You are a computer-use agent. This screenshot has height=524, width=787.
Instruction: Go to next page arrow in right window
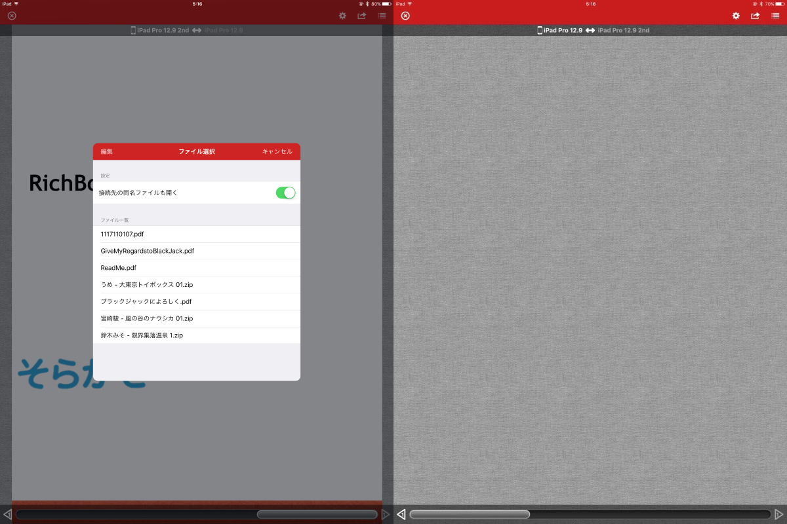[779, 514]
